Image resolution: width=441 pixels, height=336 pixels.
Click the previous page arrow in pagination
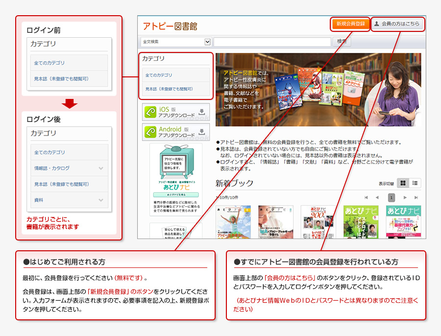coord(377,197)
